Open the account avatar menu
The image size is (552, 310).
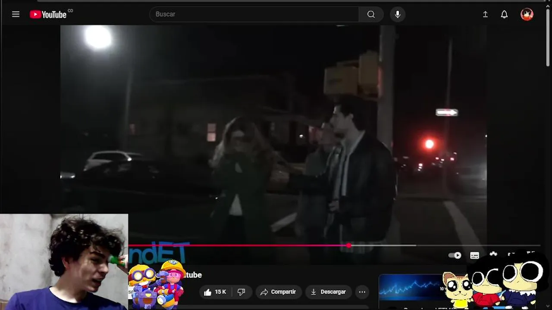coord(527,14)
